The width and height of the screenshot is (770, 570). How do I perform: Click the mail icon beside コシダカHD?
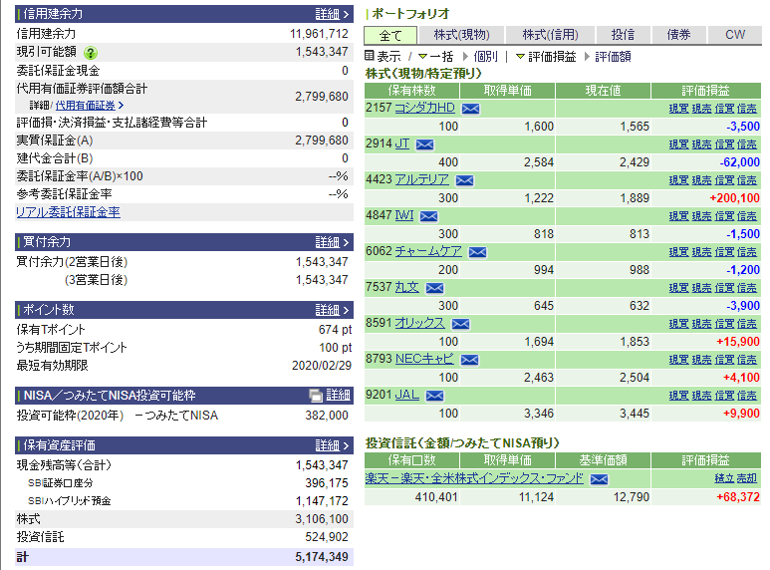point(470,109)
